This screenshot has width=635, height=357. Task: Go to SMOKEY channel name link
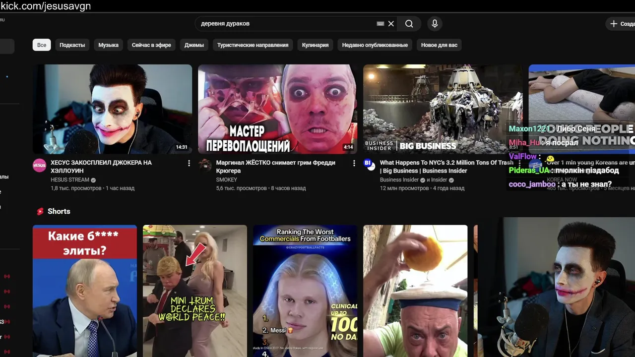coord(227,180)
